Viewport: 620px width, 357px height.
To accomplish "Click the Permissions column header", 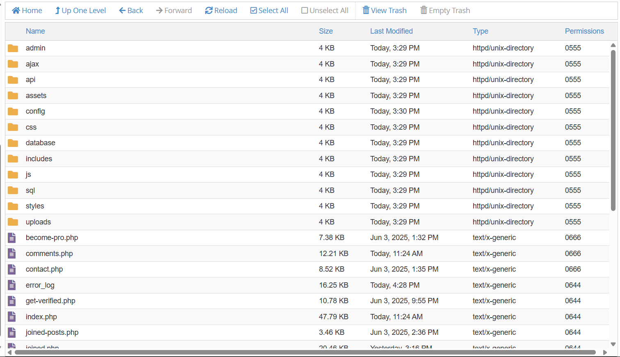I will click(584, 31).
